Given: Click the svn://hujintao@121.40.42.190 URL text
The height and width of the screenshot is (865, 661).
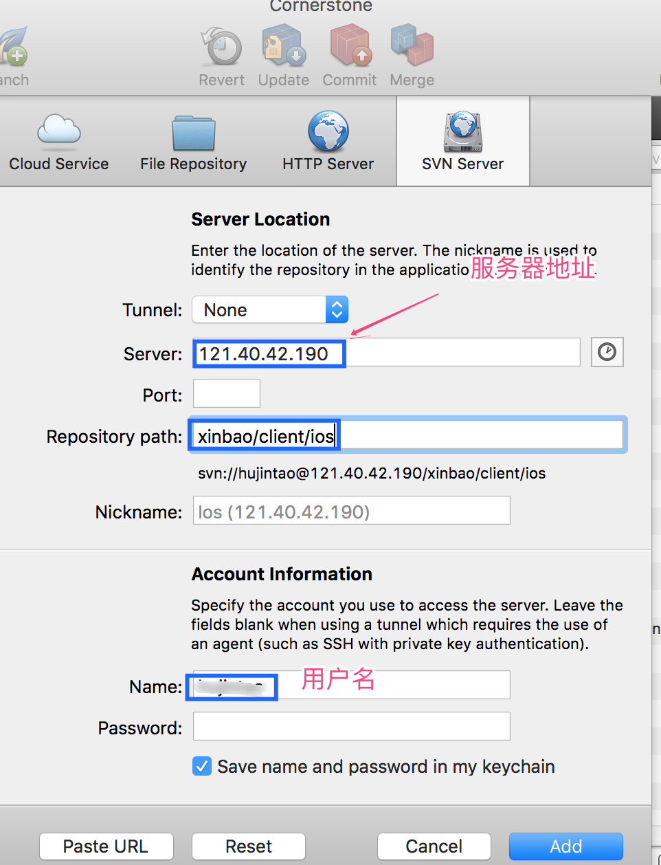Looking at the screenshot, I should pyautogui.click(x=372, y=473).
